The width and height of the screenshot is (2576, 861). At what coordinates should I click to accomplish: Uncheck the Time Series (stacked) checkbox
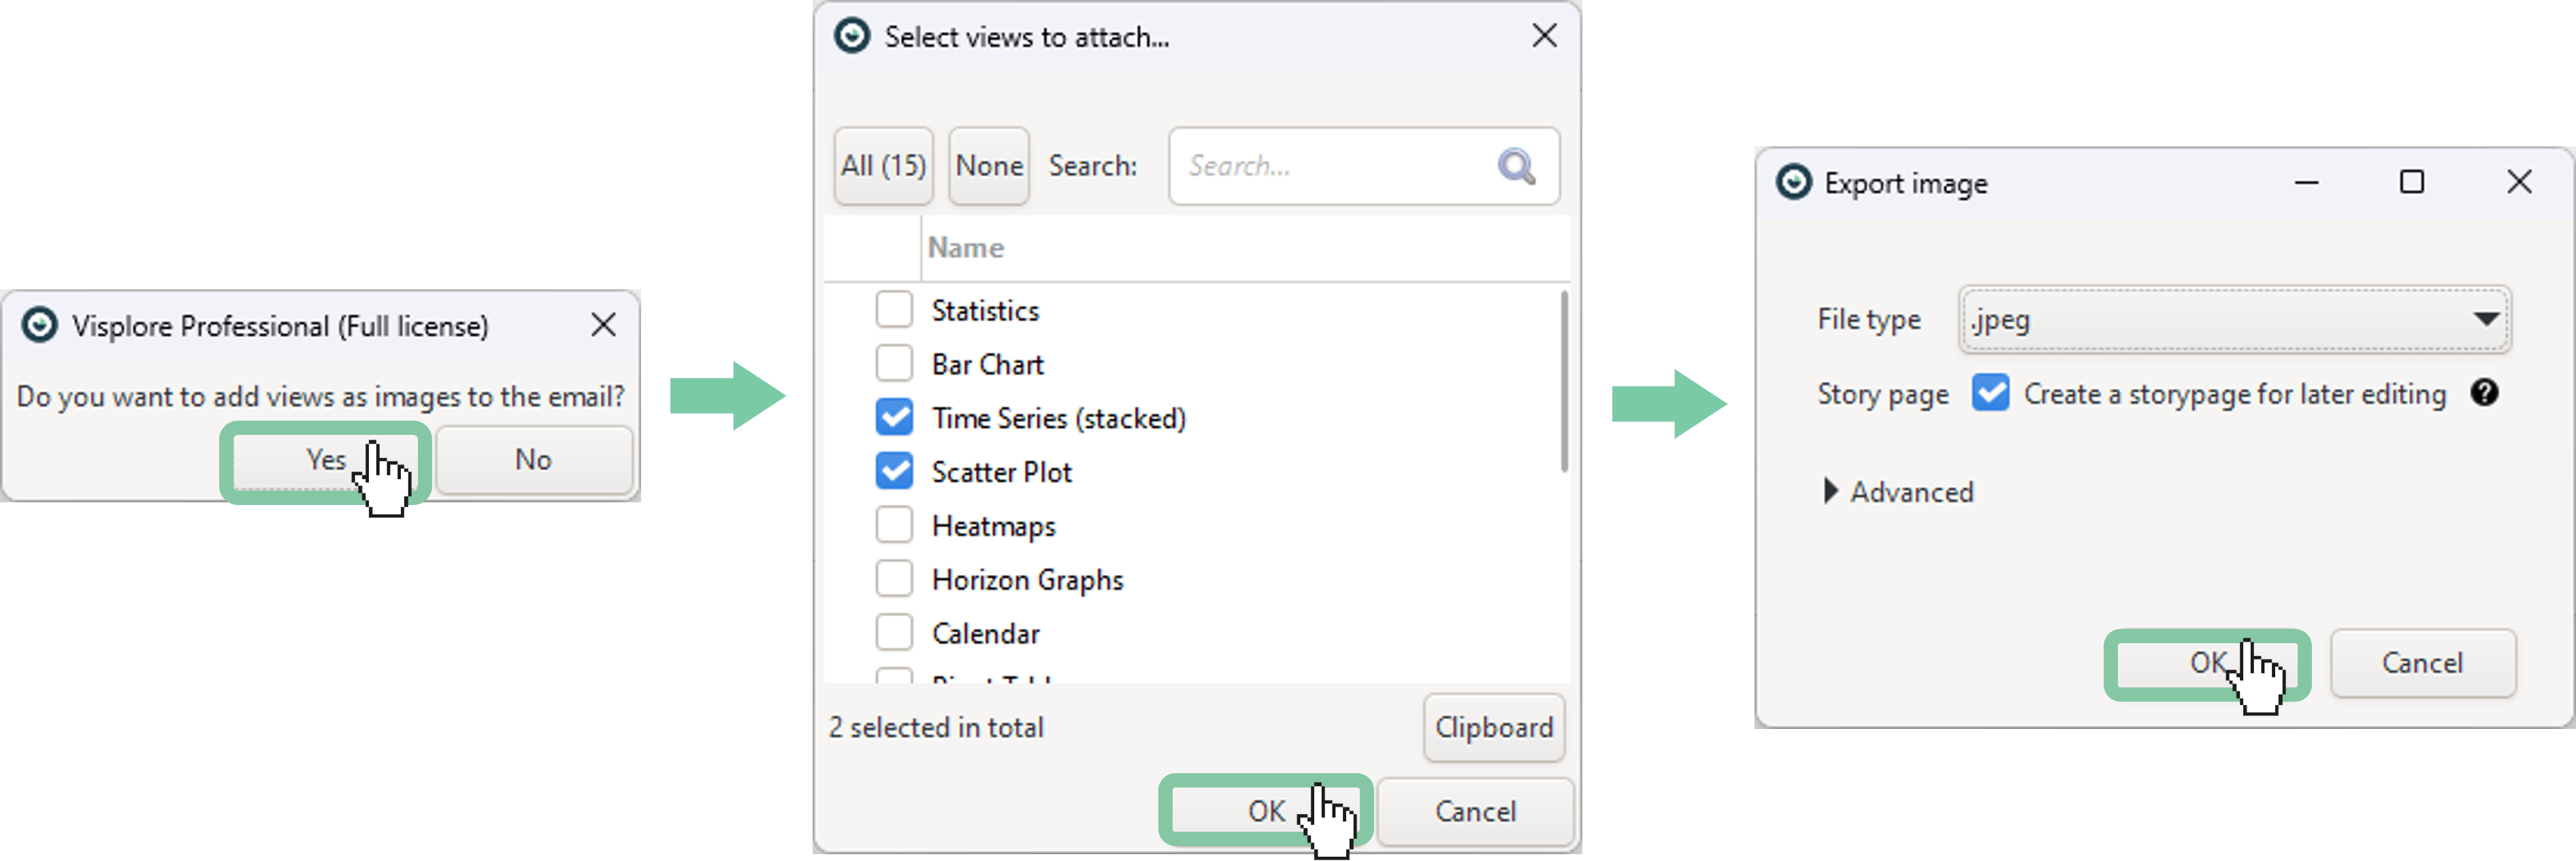point(894,418)
